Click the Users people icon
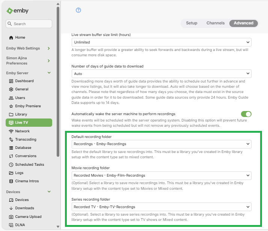This screenshot has width=268, height=231. click(11, 98)
